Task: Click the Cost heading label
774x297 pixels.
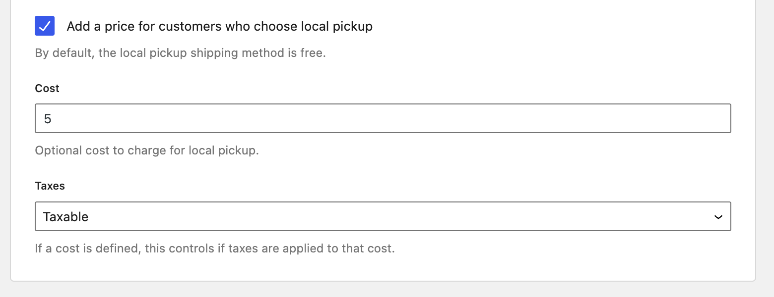Action: coord(47,88)
